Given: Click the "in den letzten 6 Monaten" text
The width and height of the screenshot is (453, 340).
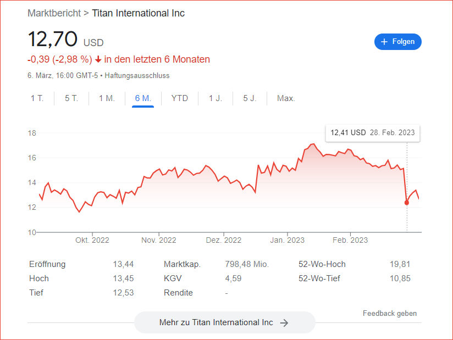Looking at the screenshot, I should [157, 59].
